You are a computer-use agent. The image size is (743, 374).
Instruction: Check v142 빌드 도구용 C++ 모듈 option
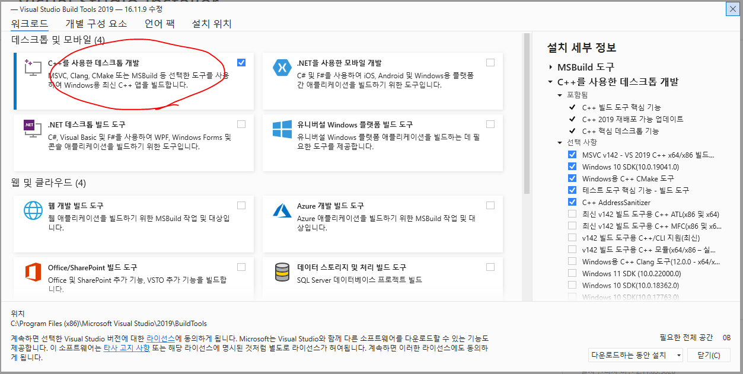(x=572, y=250)
